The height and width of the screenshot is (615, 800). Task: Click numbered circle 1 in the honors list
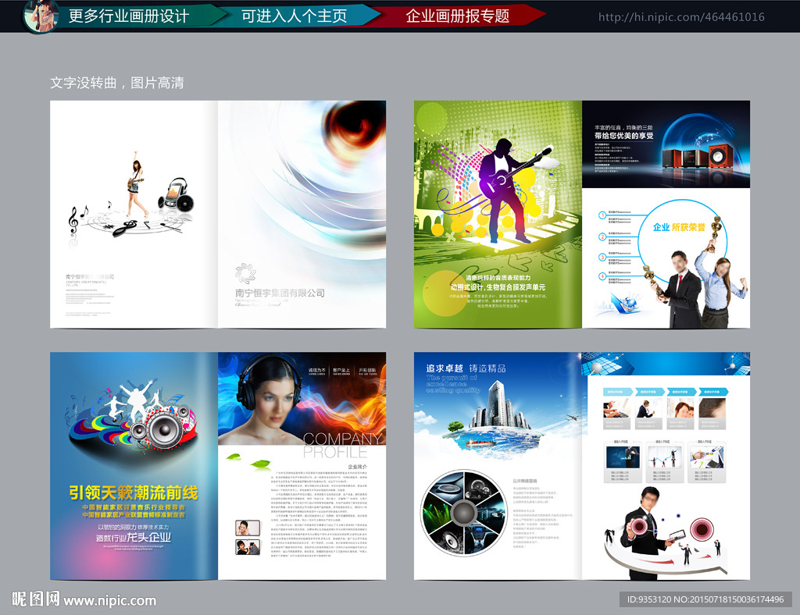pos(602,215)
